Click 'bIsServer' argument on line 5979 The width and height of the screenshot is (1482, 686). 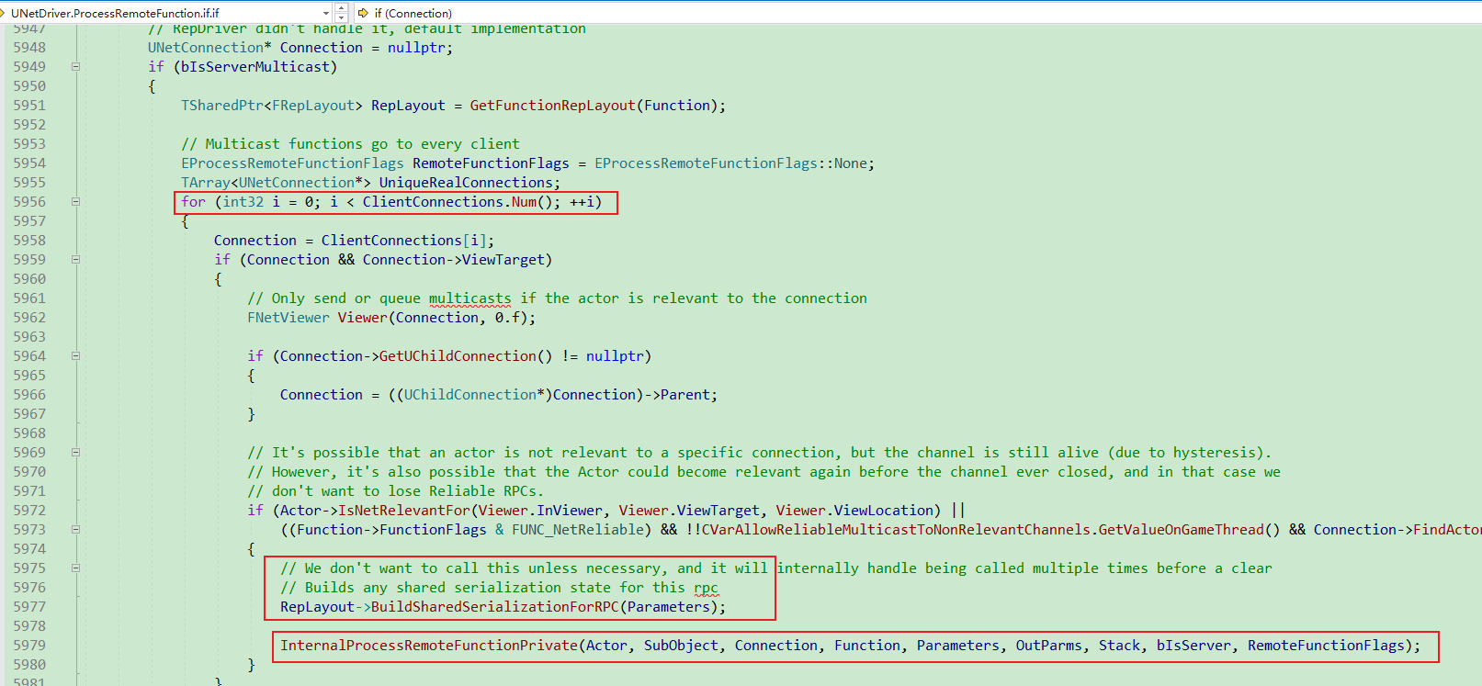1194,646
